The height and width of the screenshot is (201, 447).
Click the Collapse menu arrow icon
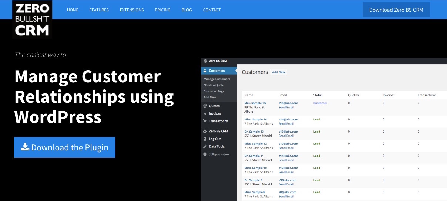(205, 154)
